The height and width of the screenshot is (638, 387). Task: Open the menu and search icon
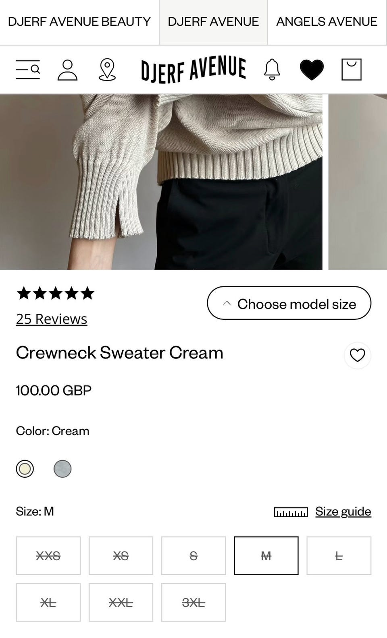28,70
